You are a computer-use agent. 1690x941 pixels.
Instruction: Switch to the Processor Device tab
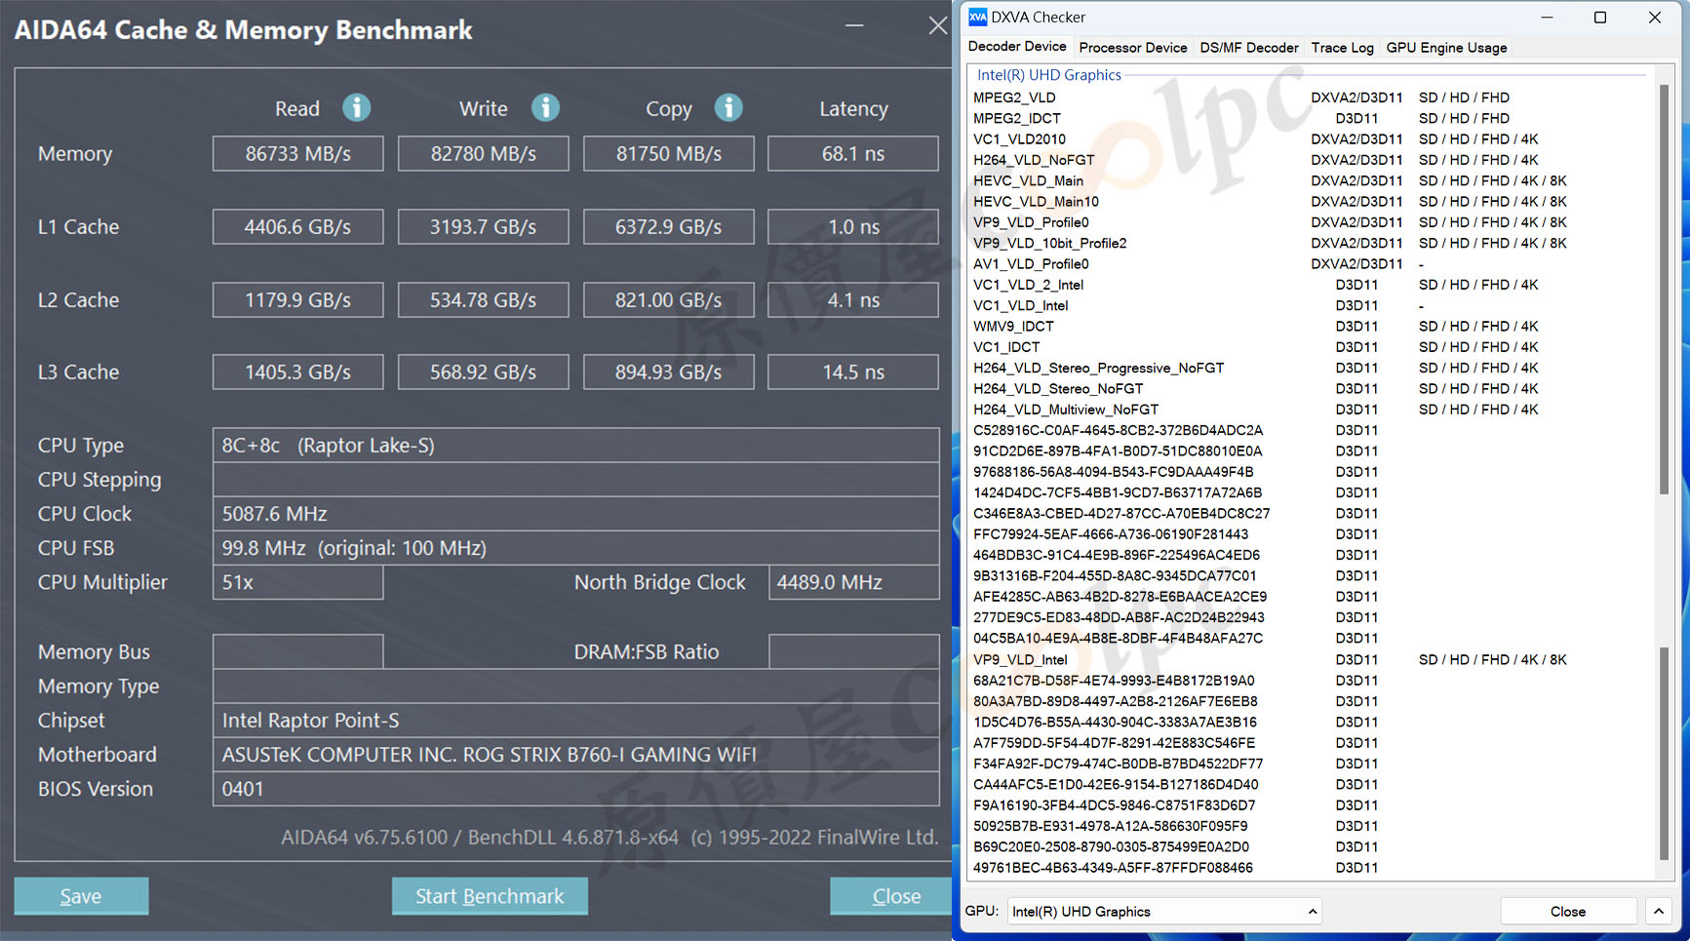(x=1132, y=48)
